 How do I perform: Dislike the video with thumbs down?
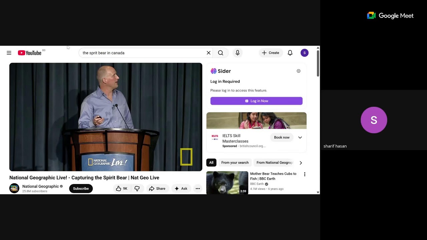(x=137, y=189)
